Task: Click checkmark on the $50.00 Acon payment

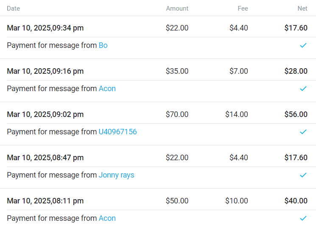Action: click(303, 218)
